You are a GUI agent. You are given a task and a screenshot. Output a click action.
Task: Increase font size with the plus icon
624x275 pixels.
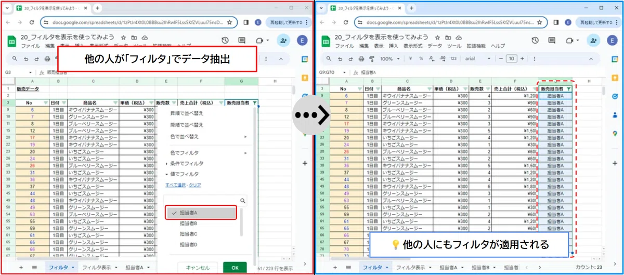click(x=522, y=59)
